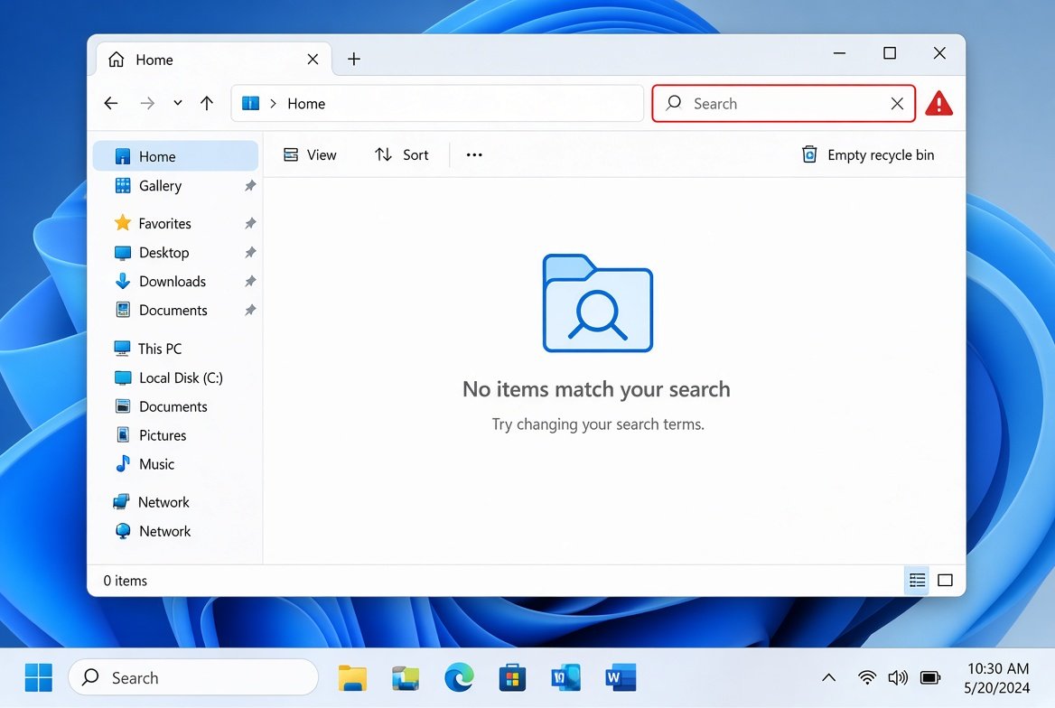Click the taskbar Search box
Viewport: 1055px width, 708px height.
pos(193,677)
